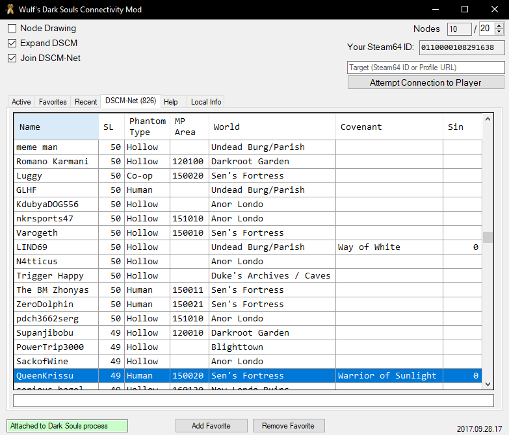Select the 'Trigger Happy' row
Image resolution: width=509 pixels, height=435 pixels.
point(248,275)
